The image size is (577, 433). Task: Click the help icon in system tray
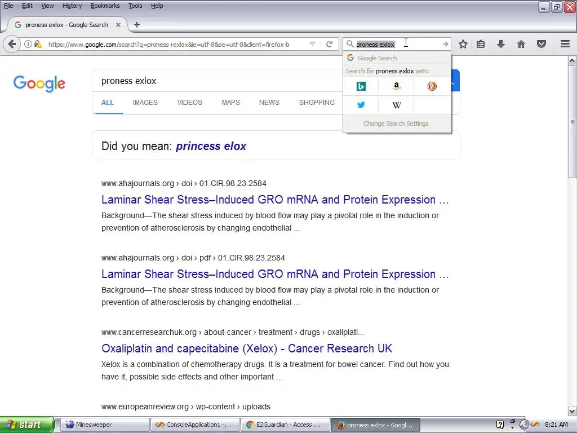pos(500,425)
